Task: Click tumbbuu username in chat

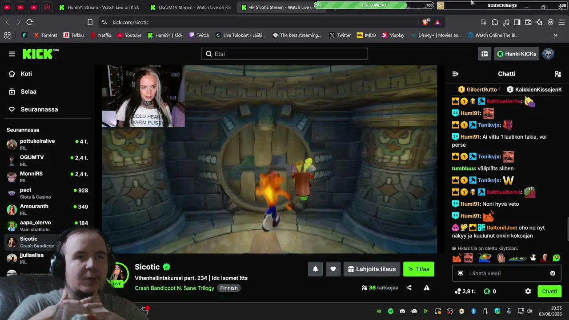Action: point(464,168)
